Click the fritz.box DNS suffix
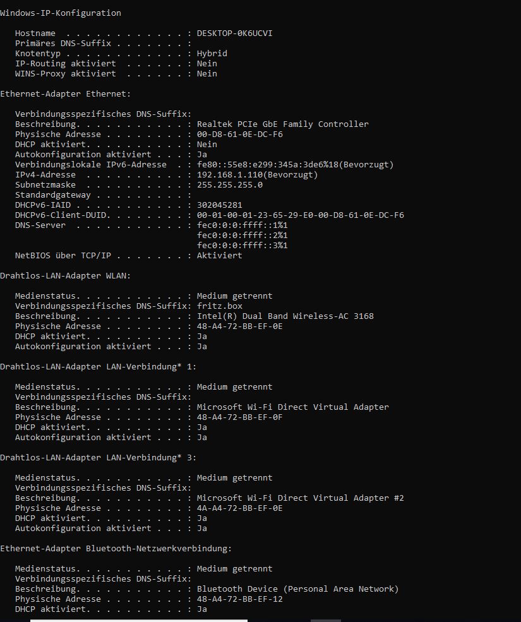Image resolution: width=521 pixels, height=622 pixels. pos(219,306)
